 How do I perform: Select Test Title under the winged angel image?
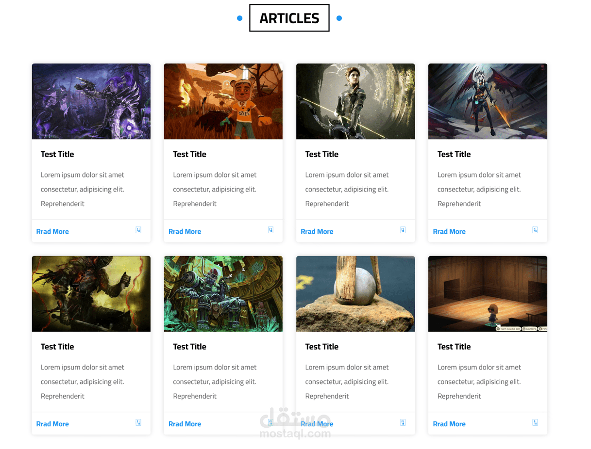(454, 154)
